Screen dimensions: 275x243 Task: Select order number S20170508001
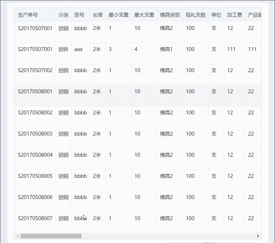coord(35,92)
